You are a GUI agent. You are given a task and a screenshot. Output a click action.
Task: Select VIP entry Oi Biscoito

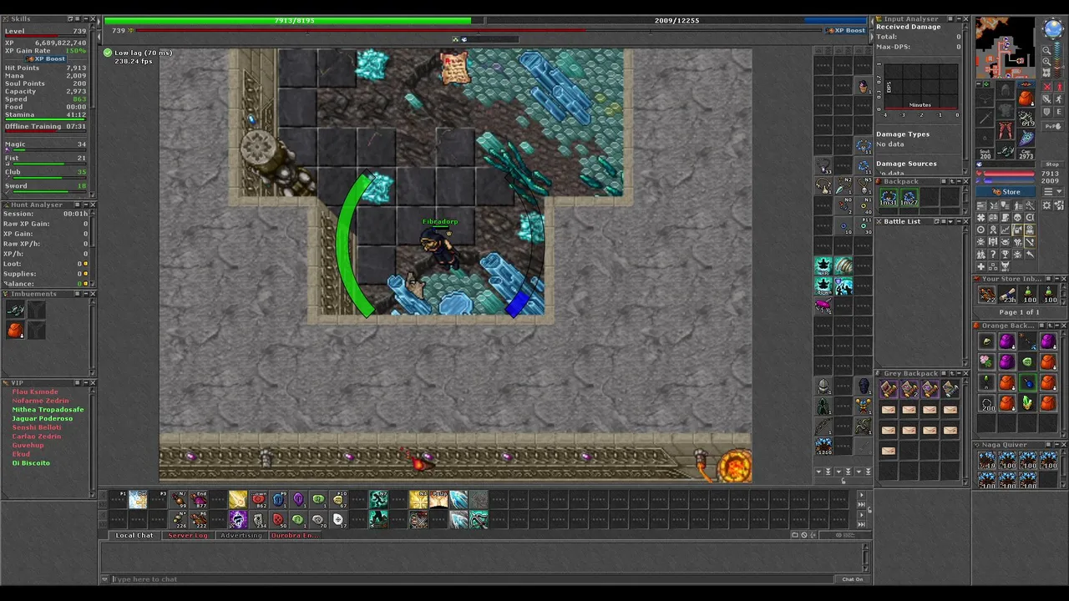pos(31,462)
